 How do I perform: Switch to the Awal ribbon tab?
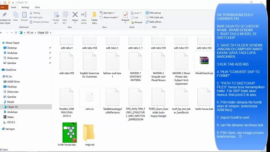(13, 7)
